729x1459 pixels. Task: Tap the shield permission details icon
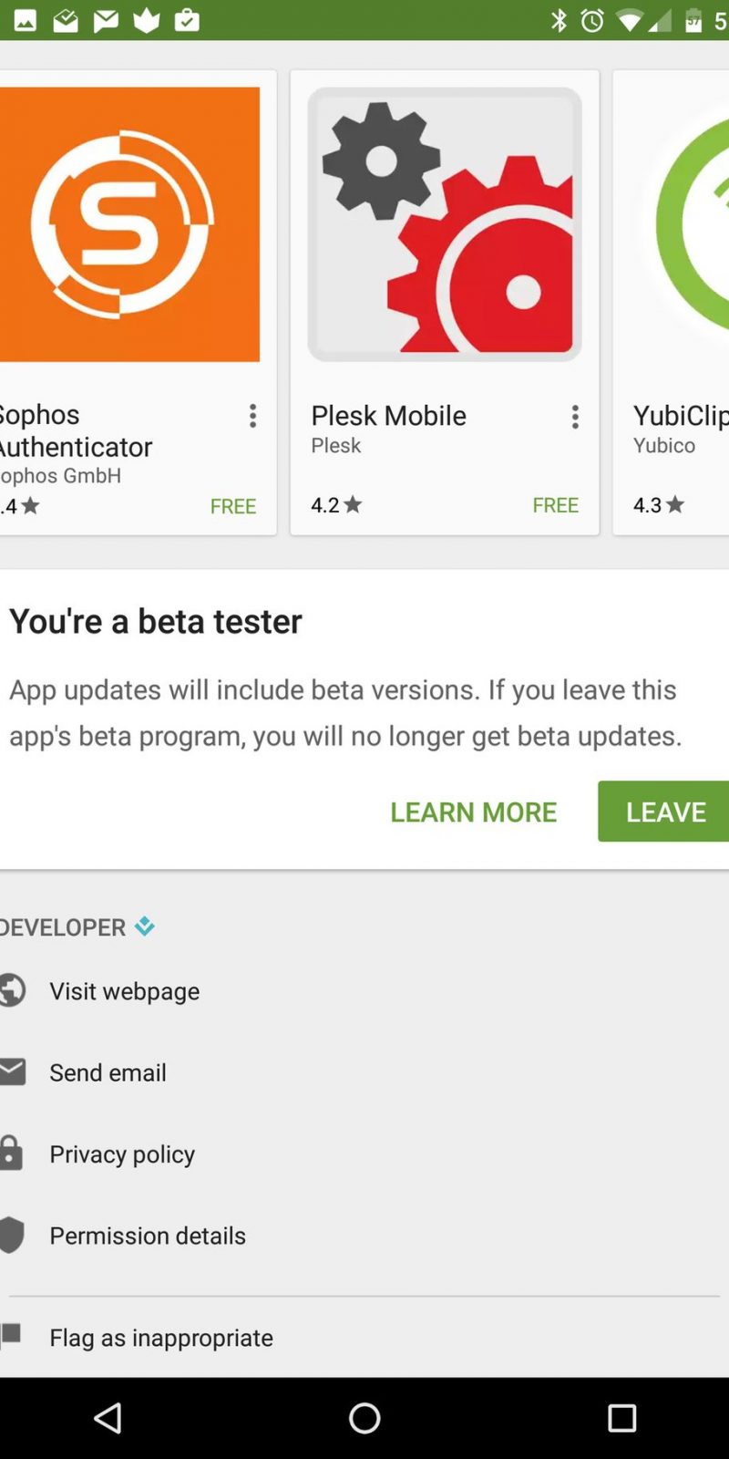[x=12, y=1235]
